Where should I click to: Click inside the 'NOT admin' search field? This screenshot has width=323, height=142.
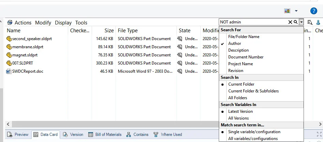pyautogui.click(x=252, y=22)
